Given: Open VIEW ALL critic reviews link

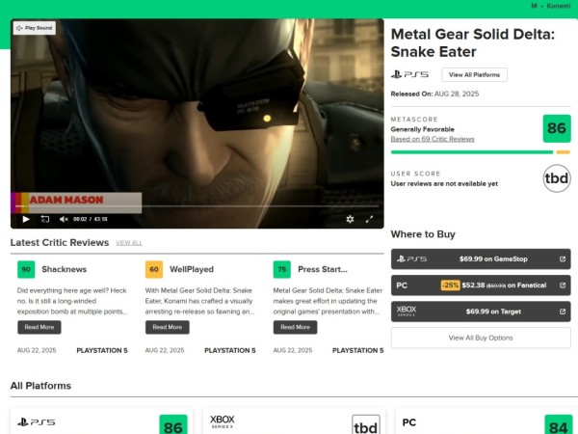Looking at the screenshot, I should (129, 243).
